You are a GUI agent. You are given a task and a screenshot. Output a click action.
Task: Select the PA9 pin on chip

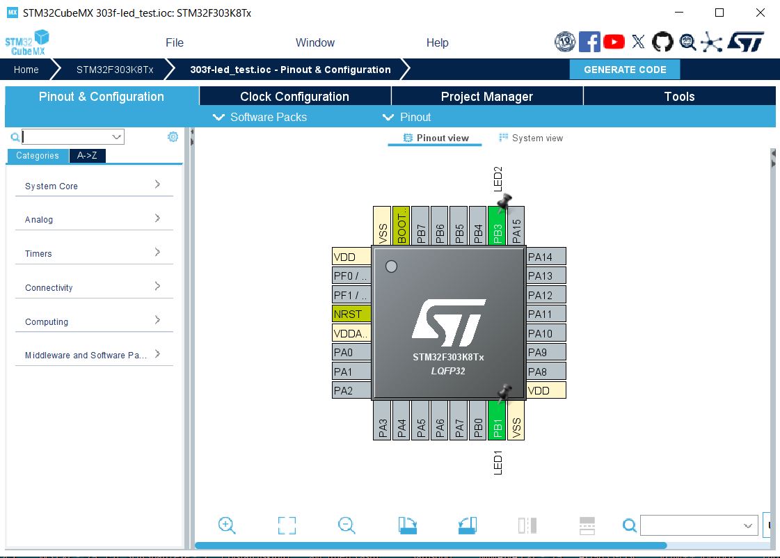pyautogui.click(x=546, y=352)
